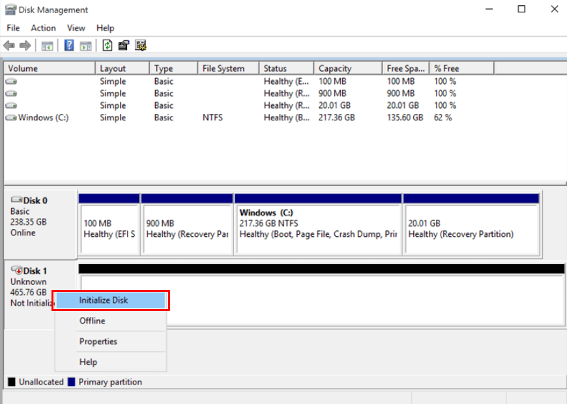Minimize the Disk Management window

489,9
